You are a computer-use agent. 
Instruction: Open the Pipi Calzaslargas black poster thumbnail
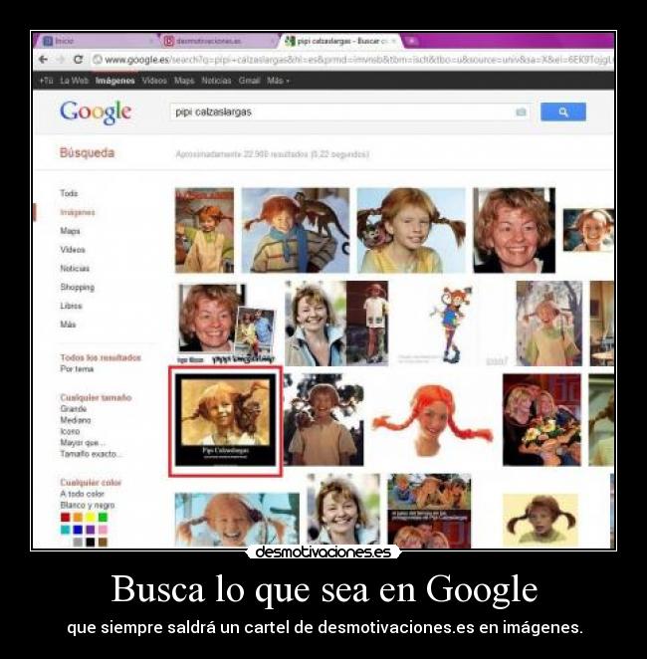point(226,420)
